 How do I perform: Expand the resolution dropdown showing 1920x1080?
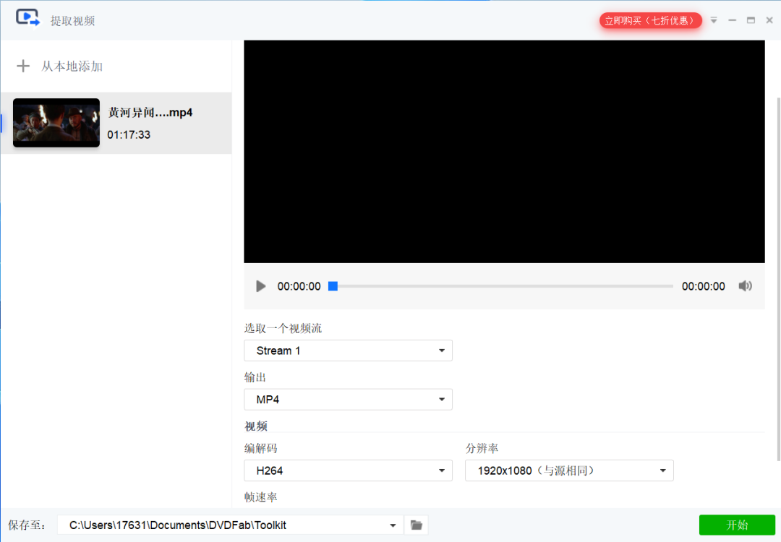click(x=569, y=470)
